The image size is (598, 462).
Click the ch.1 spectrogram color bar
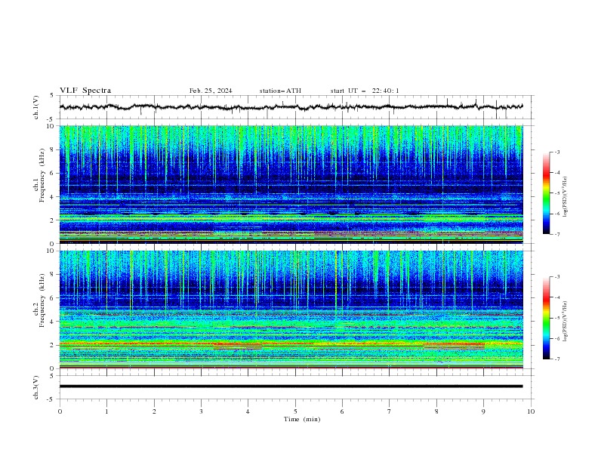click(547, 193)
